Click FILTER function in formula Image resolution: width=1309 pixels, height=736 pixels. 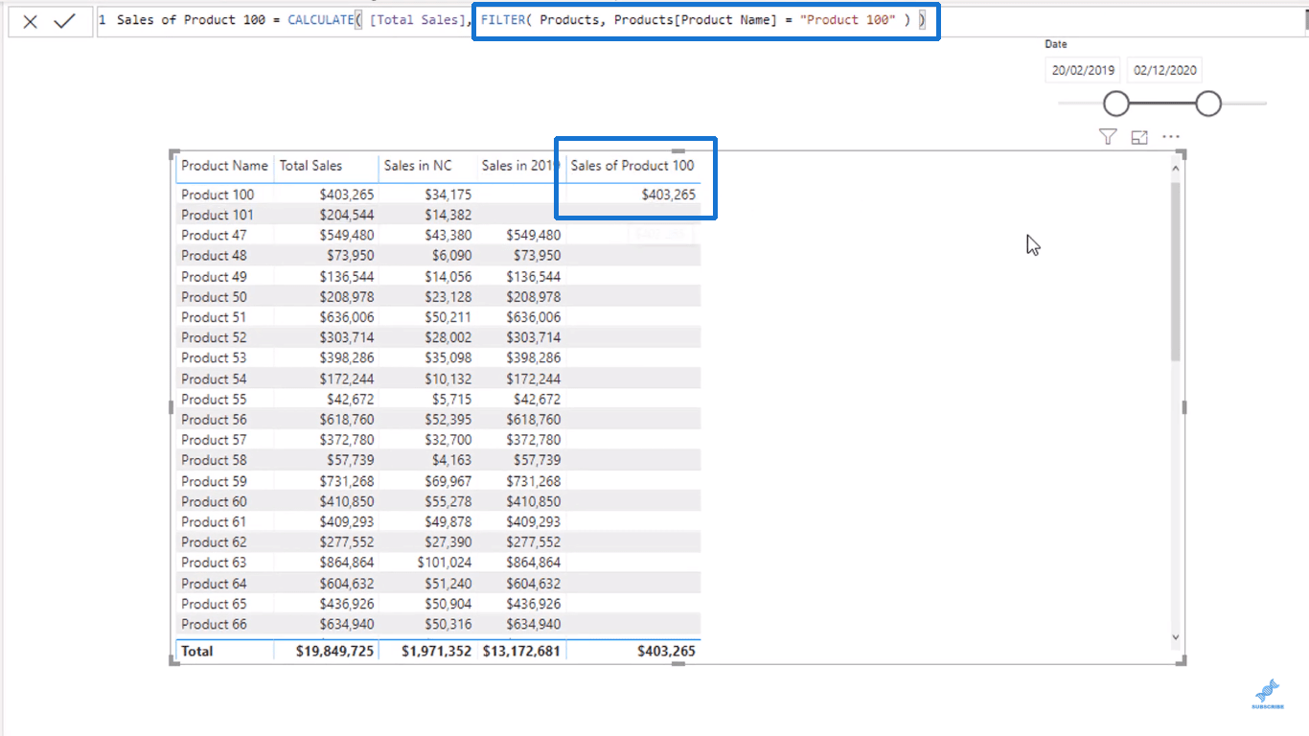501,20
